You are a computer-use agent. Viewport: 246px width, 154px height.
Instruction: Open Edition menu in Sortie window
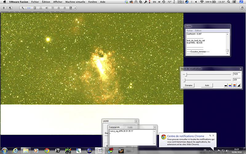(198, 30)
